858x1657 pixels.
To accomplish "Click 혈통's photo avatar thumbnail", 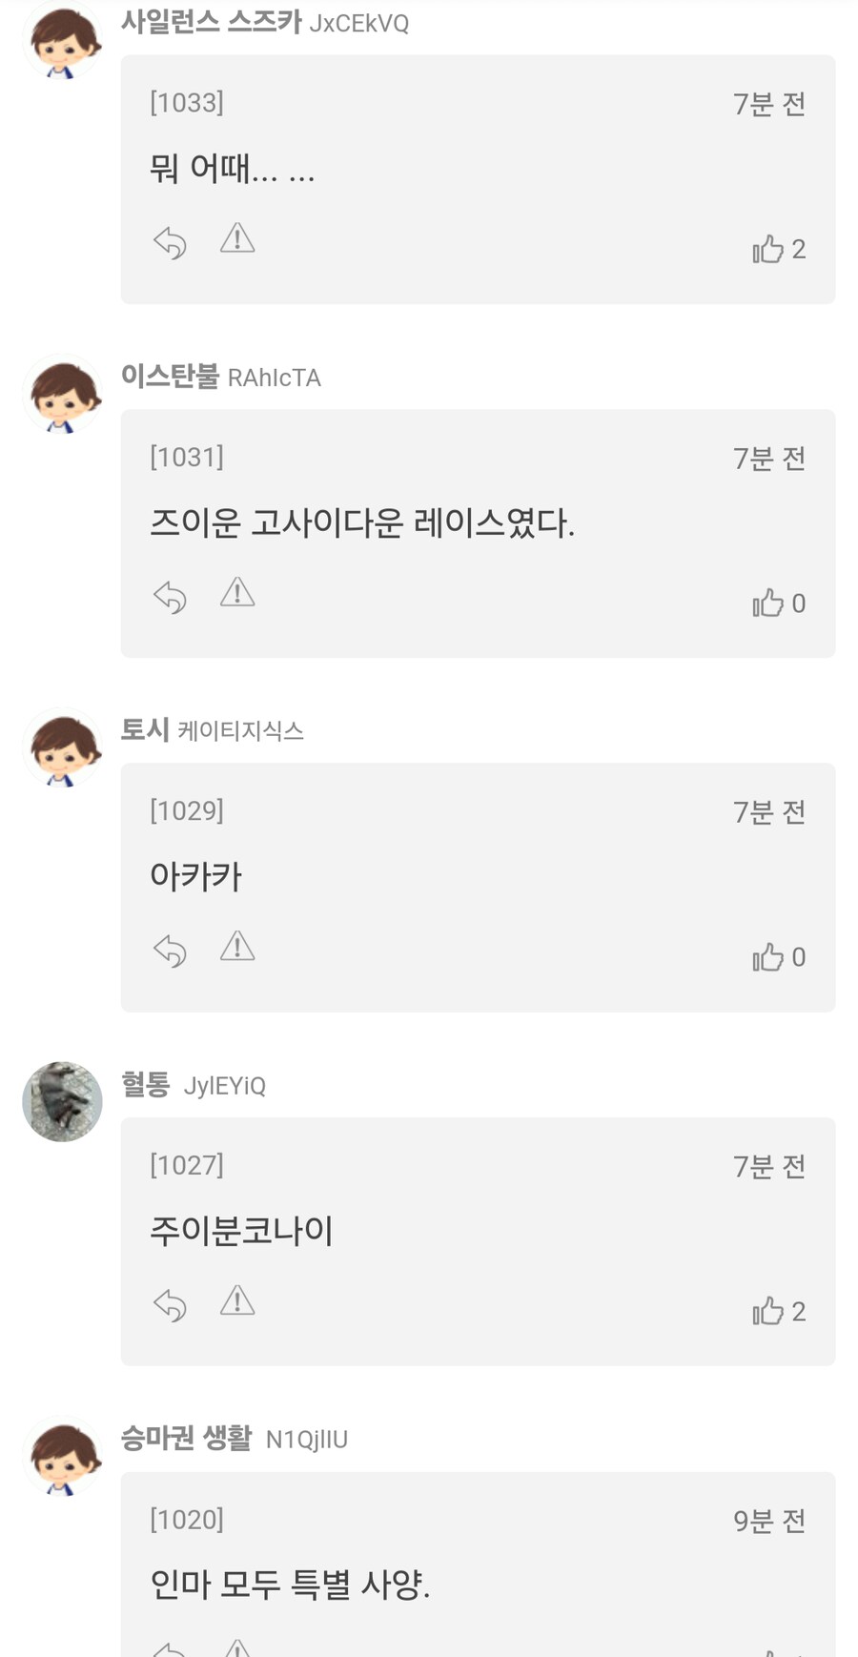I will [62, 1101].
